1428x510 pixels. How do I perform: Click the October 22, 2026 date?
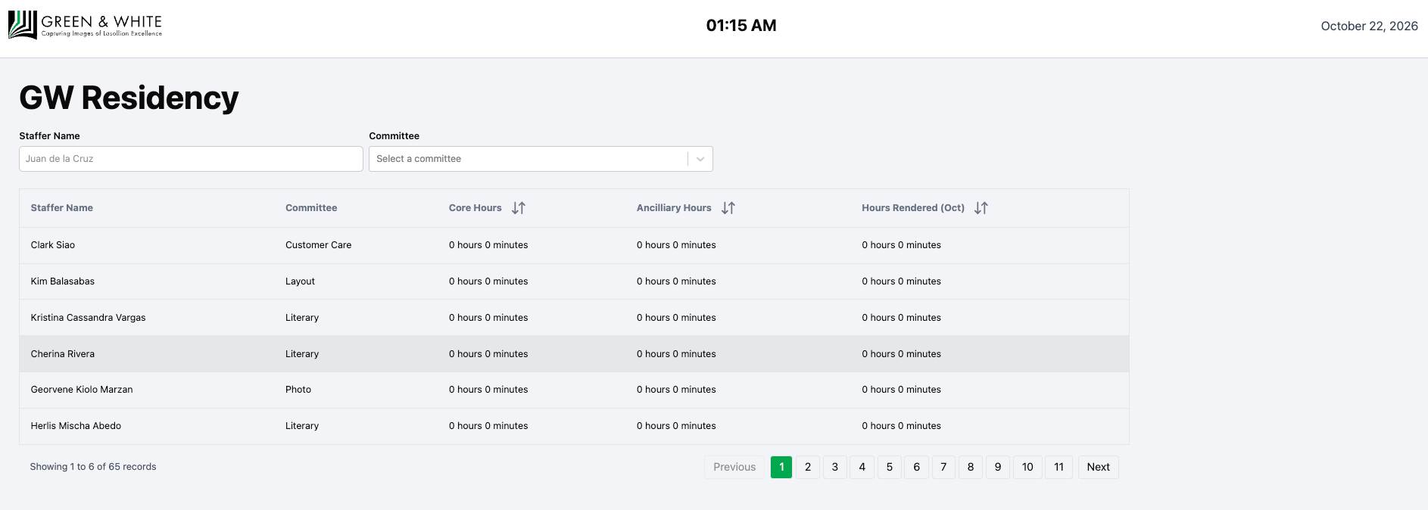[x=1369, y=26]
